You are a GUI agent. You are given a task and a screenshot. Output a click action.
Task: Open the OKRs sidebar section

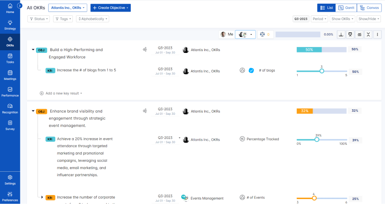(10, 42)
